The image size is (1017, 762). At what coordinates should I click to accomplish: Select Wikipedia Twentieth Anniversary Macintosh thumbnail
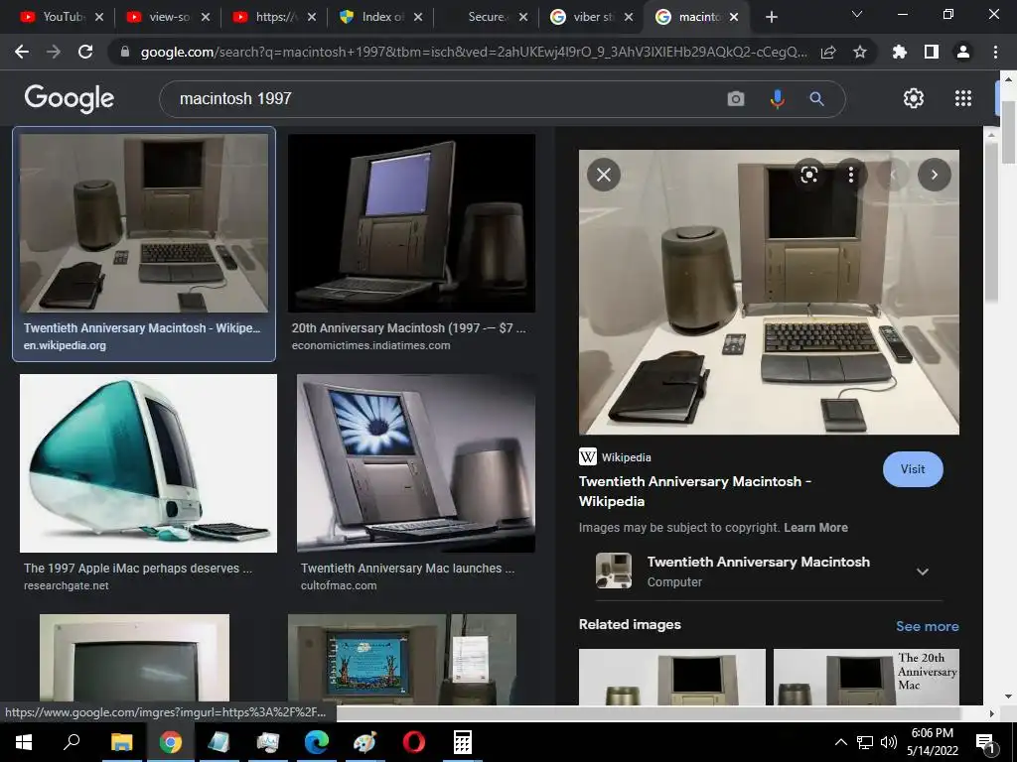pyautogui.click(x=143, y=223)
